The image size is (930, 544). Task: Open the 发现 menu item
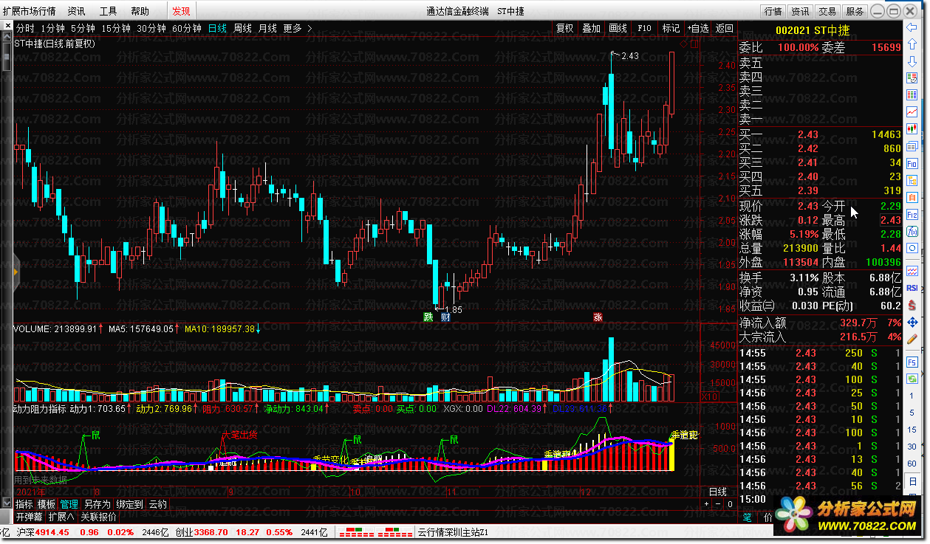(x=181, y=11)
